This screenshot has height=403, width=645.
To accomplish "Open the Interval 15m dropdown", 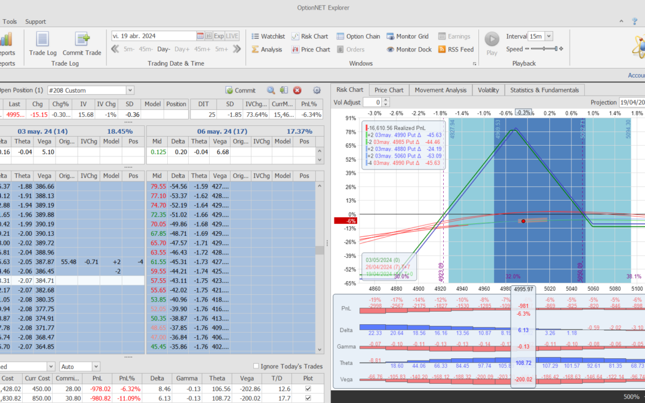I will tap(549, 36).
